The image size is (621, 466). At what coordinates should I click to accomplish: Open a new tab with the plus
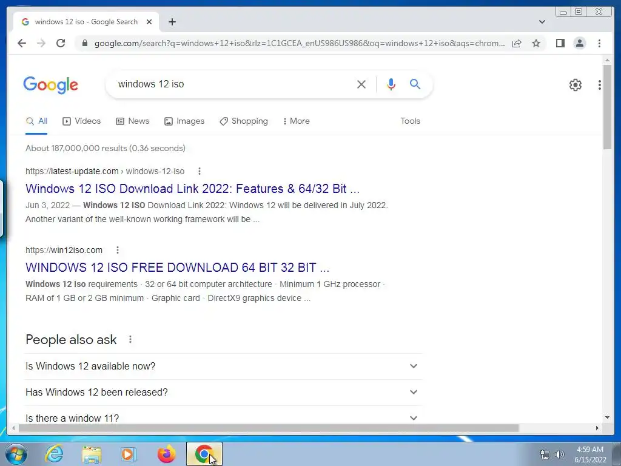point(172,22)
